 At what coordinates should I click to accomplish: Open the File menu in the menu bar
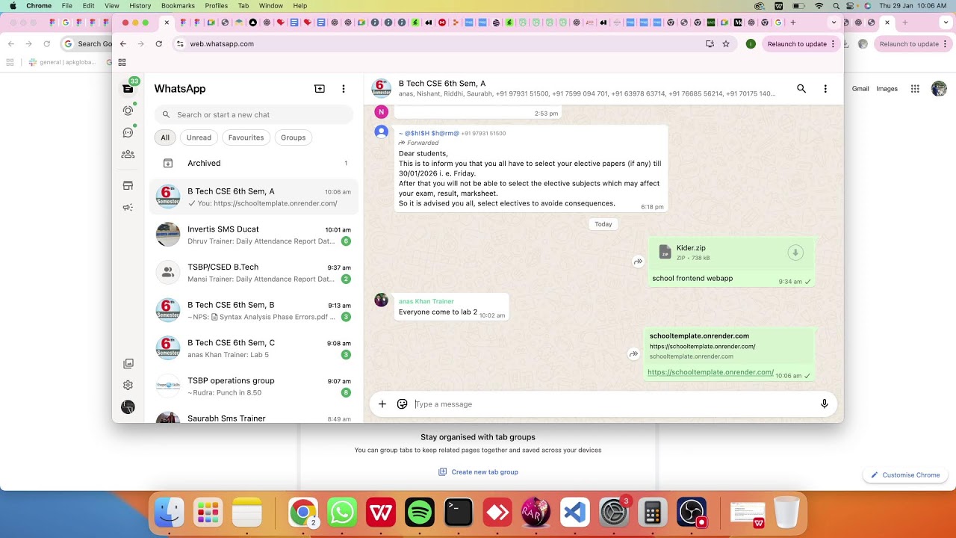click(67, 6)
